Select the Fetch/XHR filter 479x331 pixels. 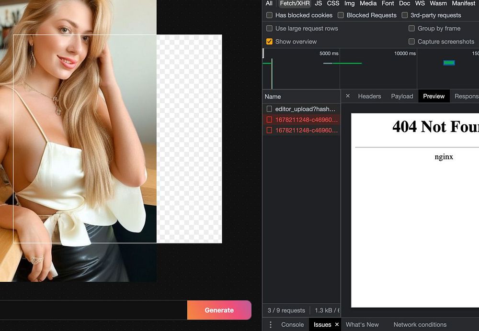[x=295, y=3]
